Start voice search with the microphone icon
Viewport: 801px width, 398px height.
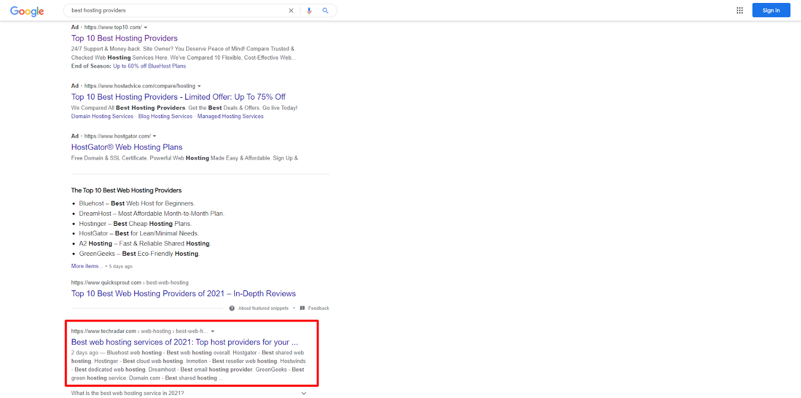(309, 11)
